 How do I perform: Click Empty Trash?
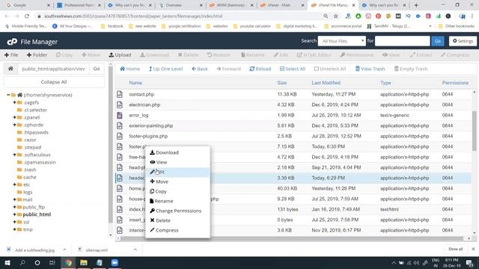[411, 69]
